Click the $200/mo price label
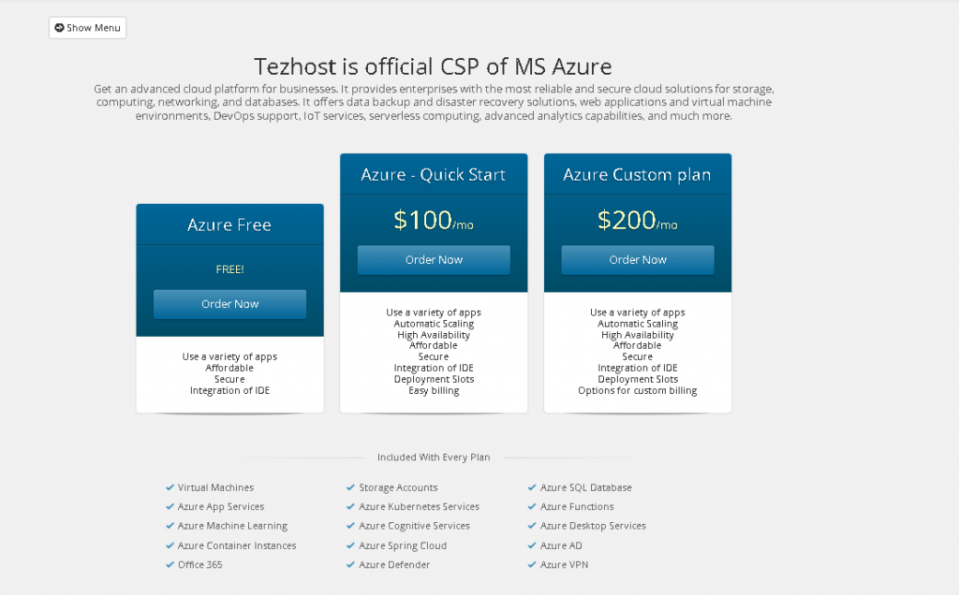Image resolution: width=959 pixels, height=595 pixels. tap(638, 221)
